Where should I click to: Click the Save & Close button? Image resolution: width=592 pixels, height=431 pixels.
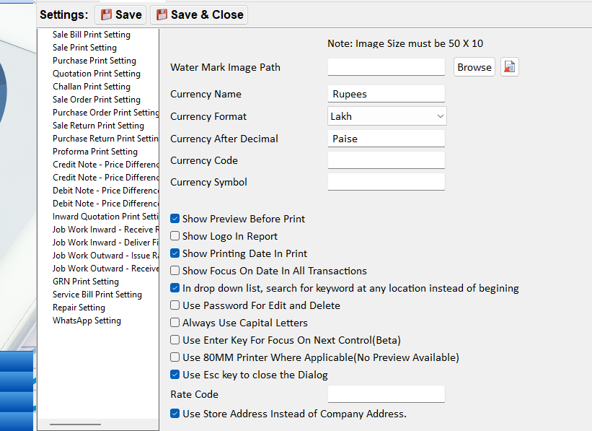click(x=199, y=14)
